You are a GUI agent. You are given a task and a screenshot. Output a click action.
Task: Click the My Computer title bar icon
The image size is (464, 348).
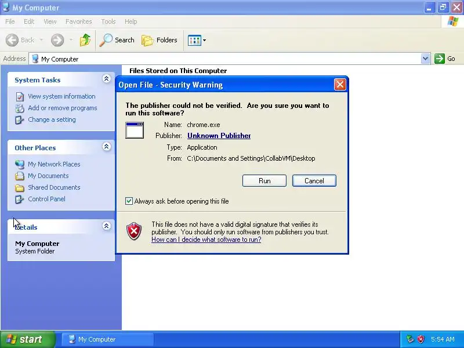[x=6, y=7]
